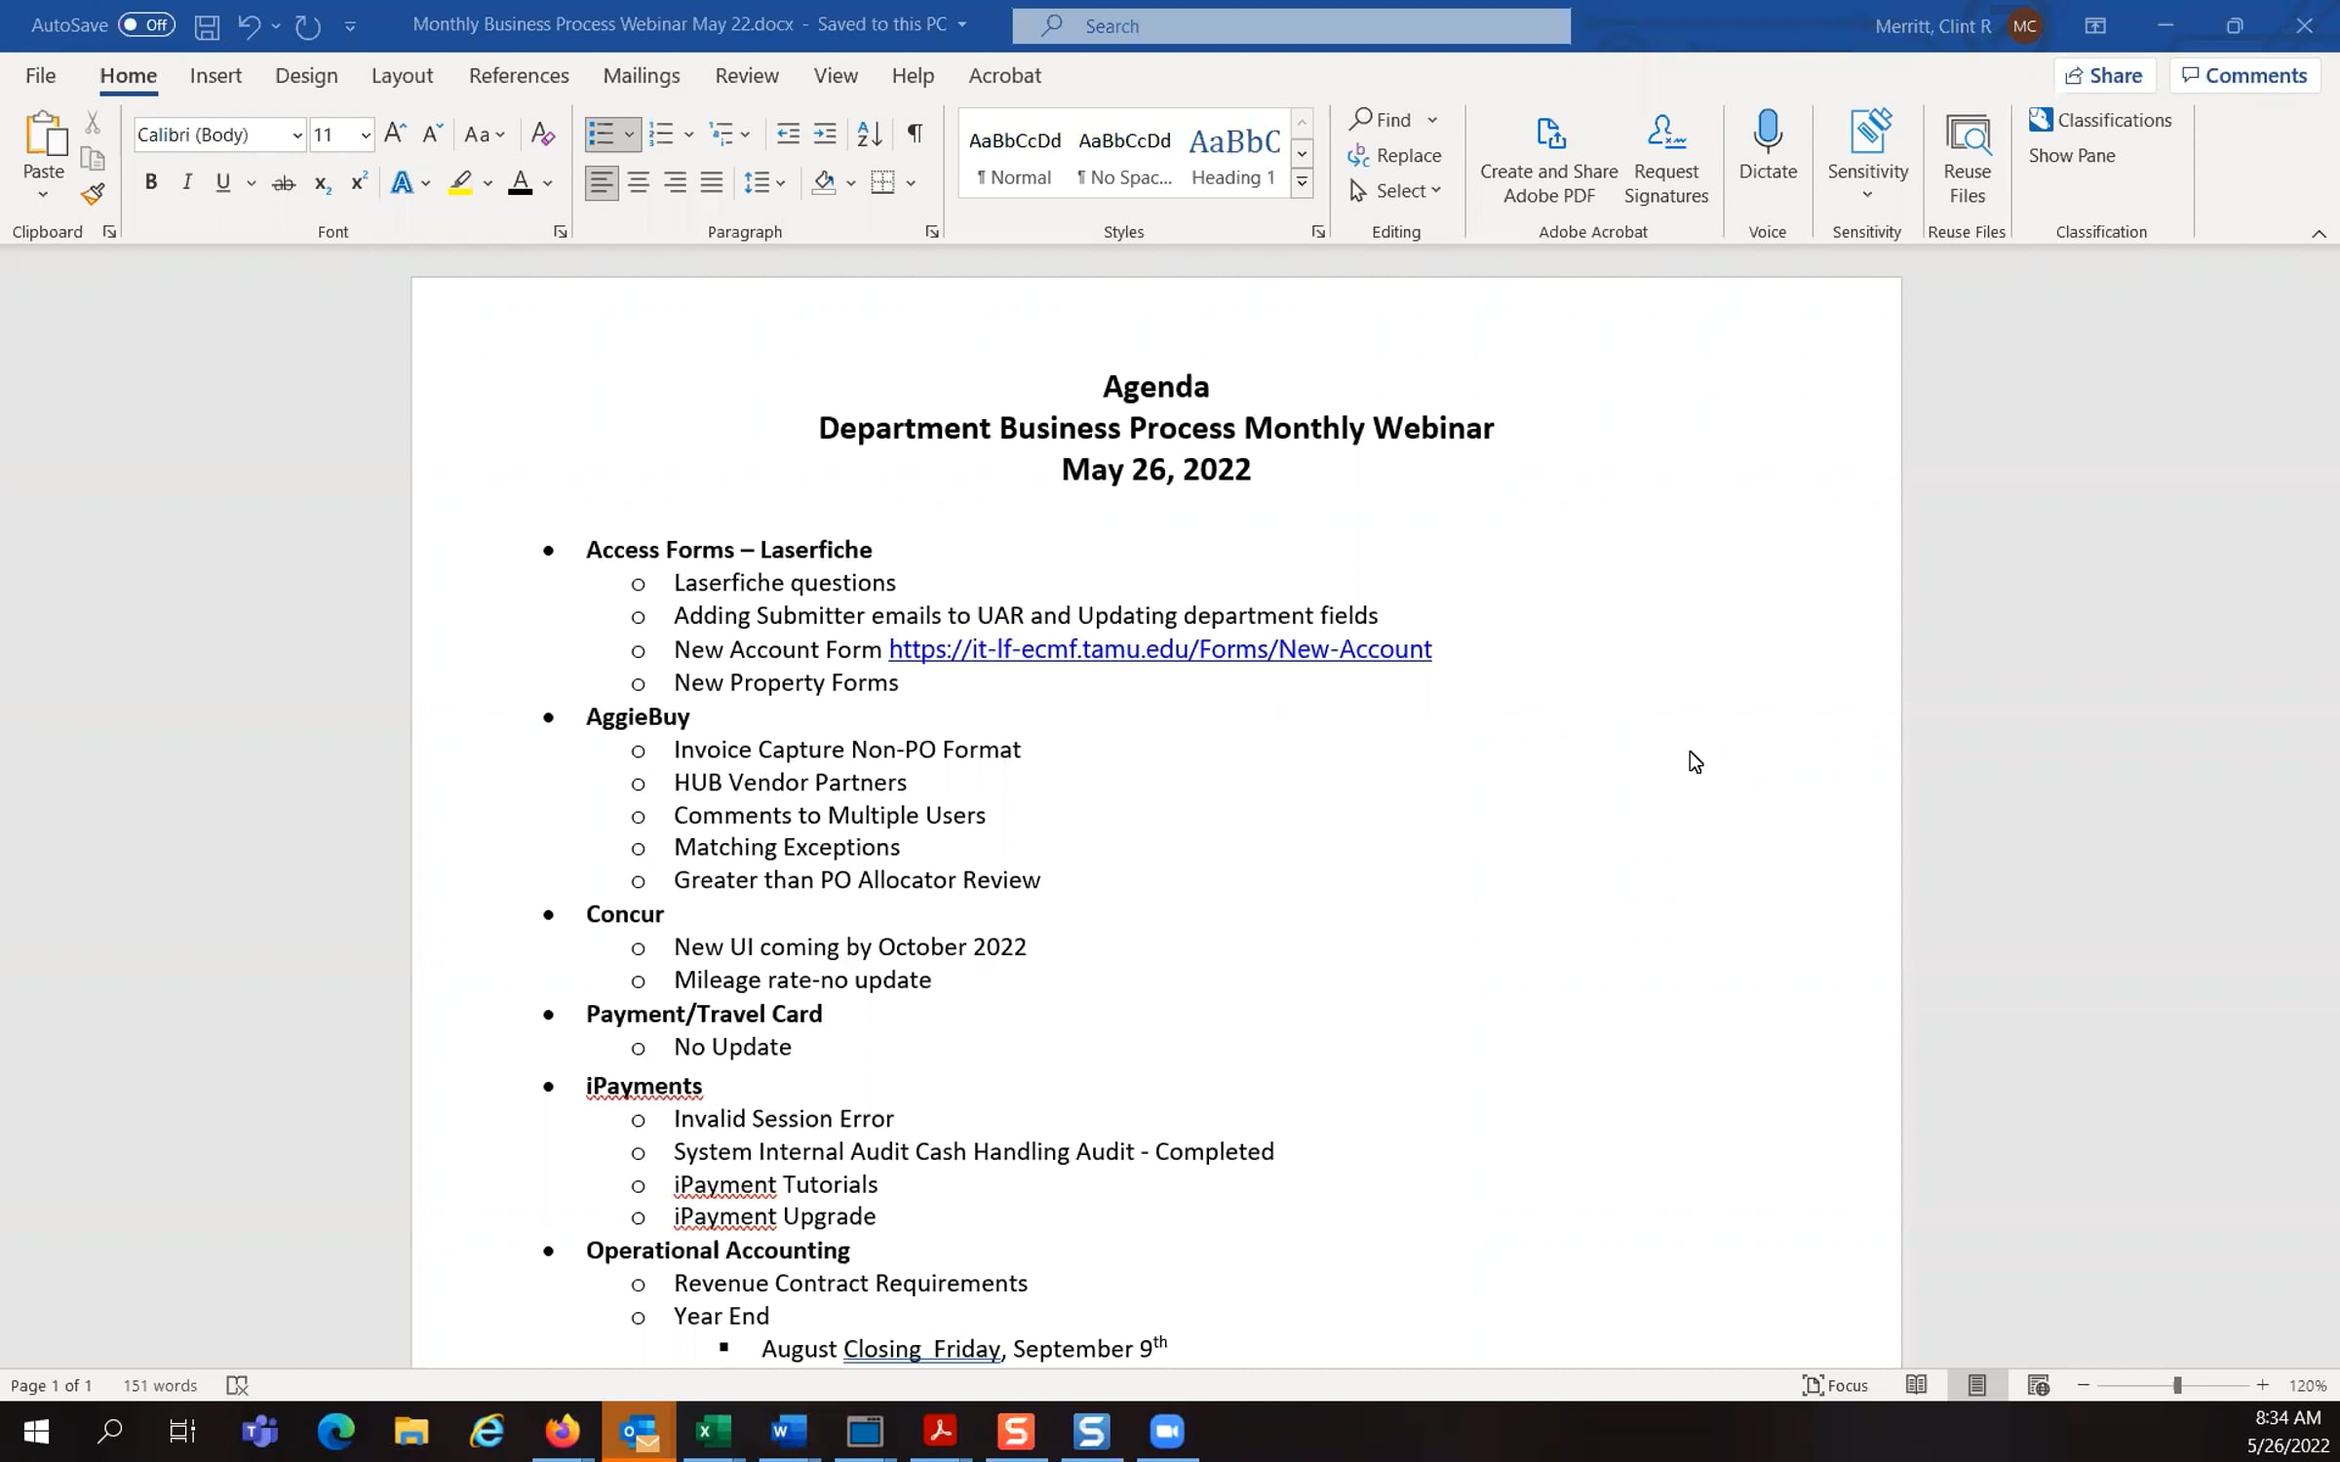Image resolution: width=2340 pixels, height=1462 pixels.
Task: Click the Clear All Formatting icon
Action: (542, 134)
